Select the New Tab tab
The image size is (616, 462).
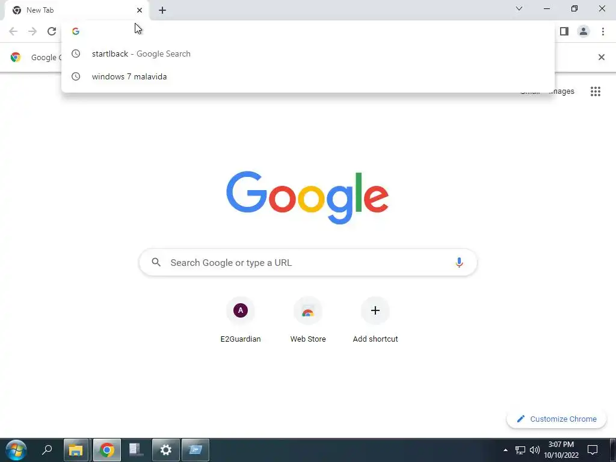click(x=76, y=10)
